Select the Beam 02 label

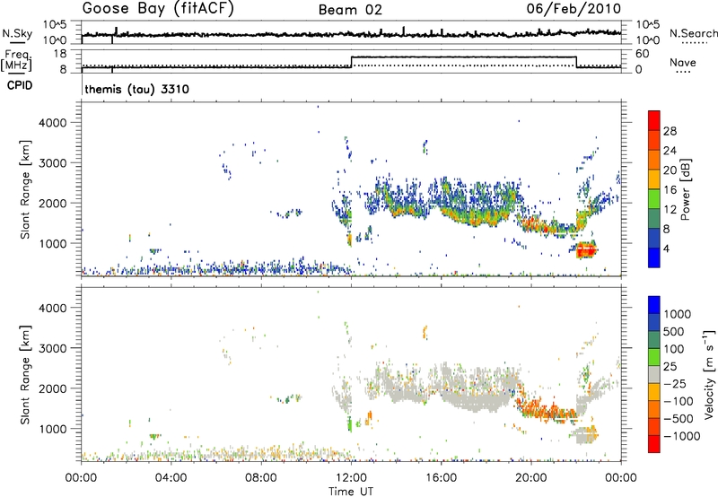pyautogui.click(x=350, y=10)
